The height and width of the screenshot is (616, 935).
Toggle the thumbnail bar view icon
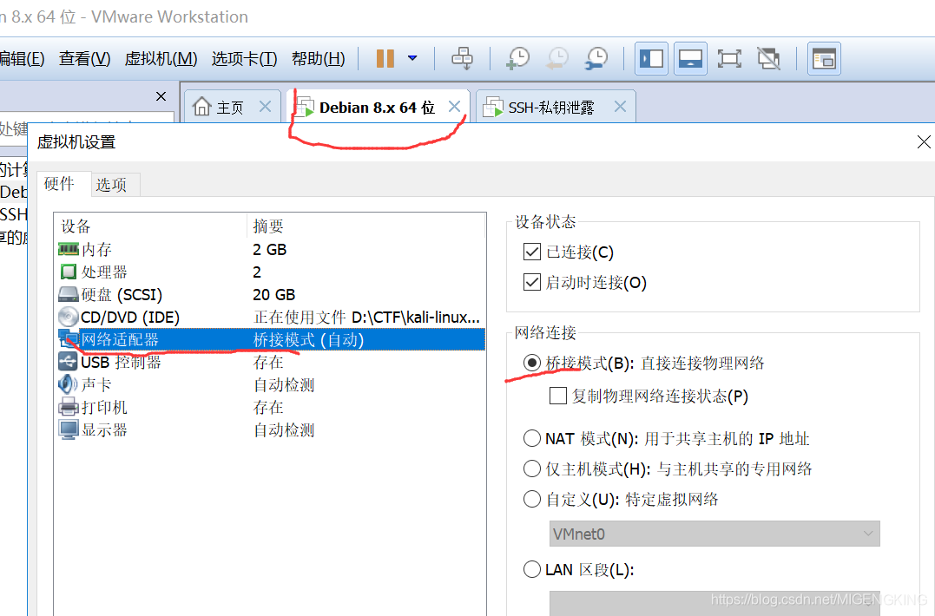coord(690,58)
